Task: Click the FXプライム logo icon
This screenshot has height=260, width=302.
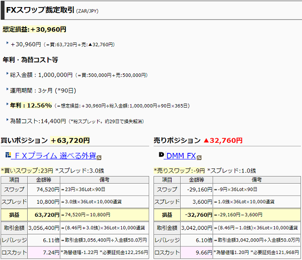Action: point(8,155)
